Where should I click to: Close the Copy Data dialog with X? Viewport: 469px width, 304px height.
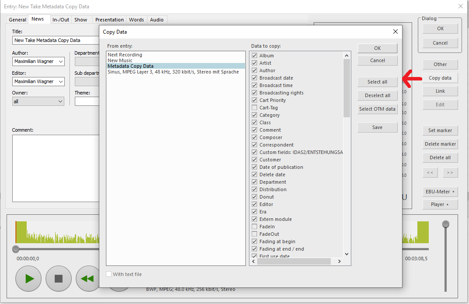point(395,31)
